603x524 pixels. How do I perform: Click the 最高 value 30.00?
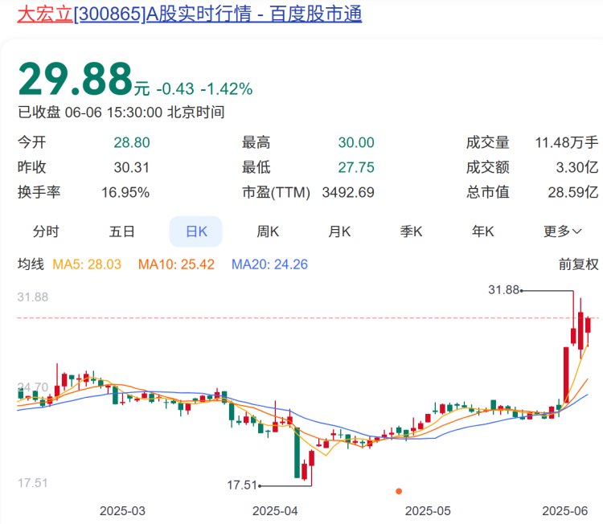(356, 142)
